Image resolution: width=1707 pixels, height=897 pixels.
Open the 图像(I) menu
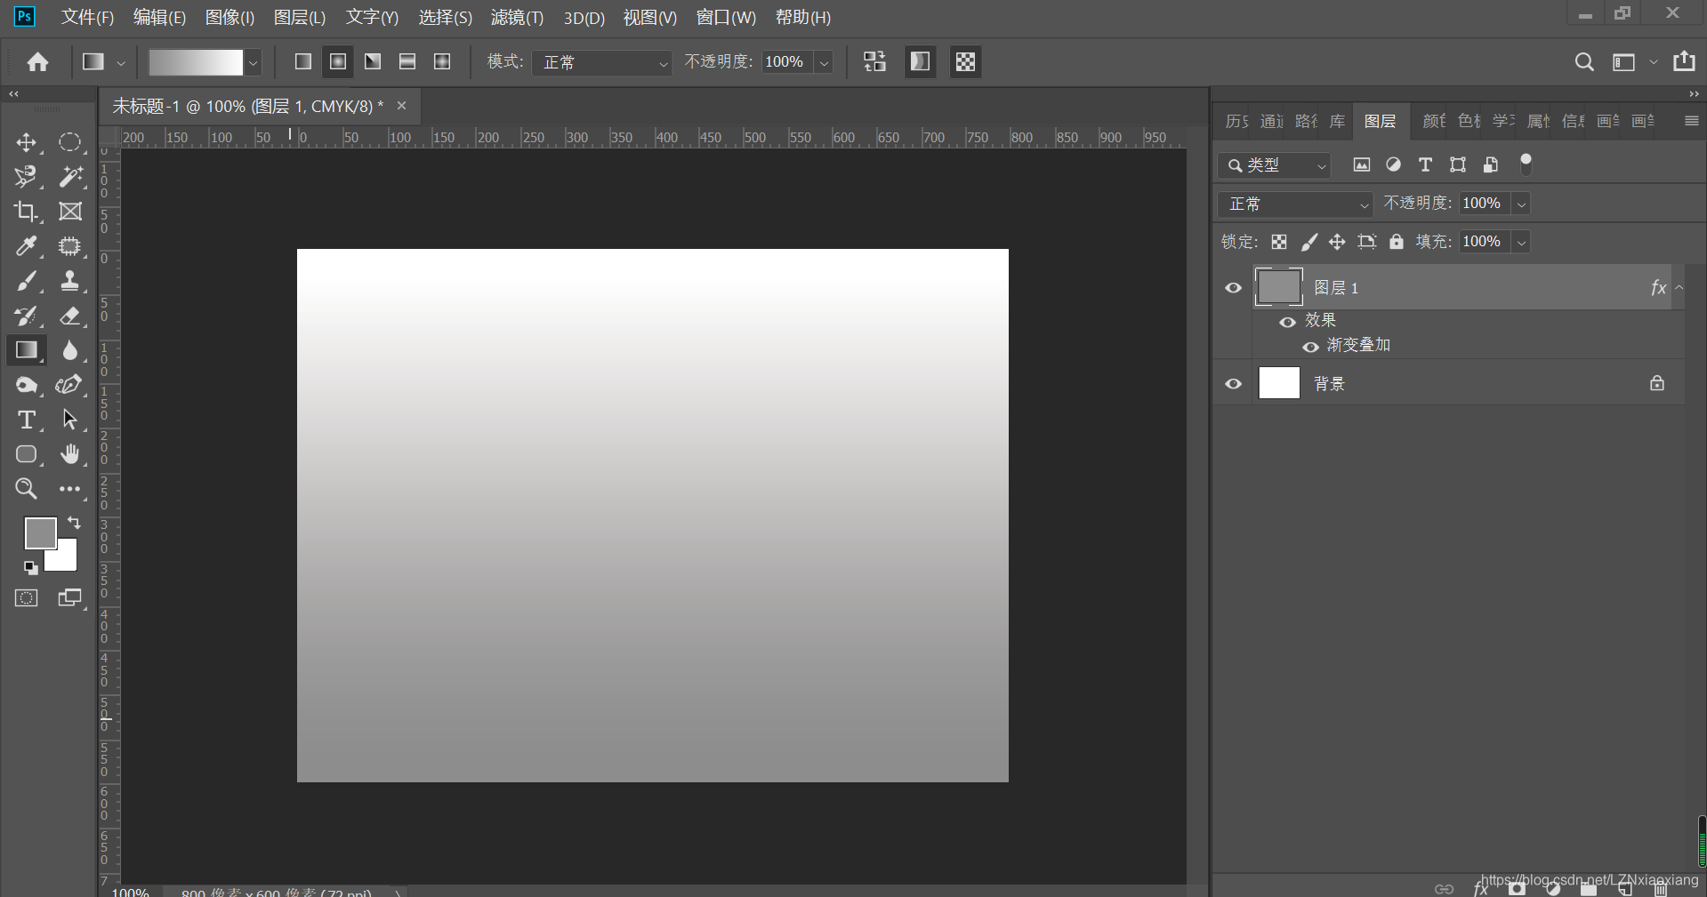[x=229, y=18]
